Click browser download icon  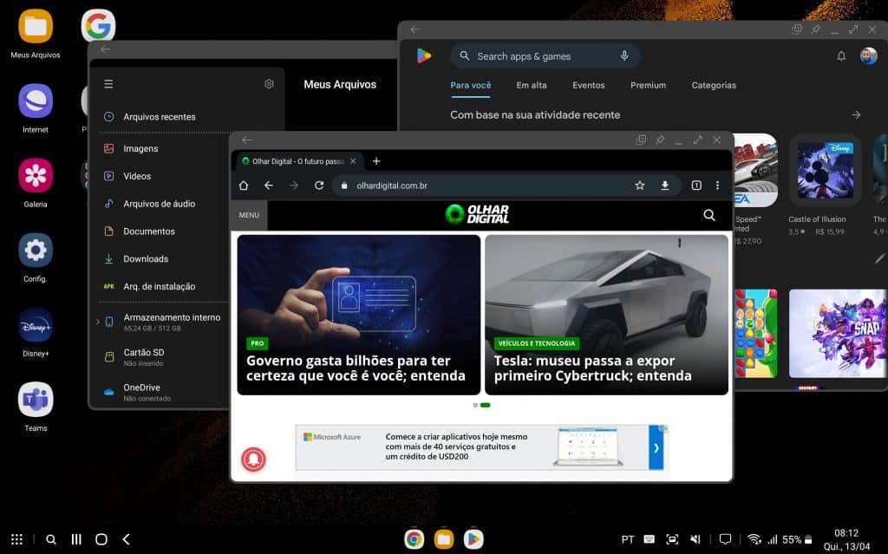click(665, 186)
